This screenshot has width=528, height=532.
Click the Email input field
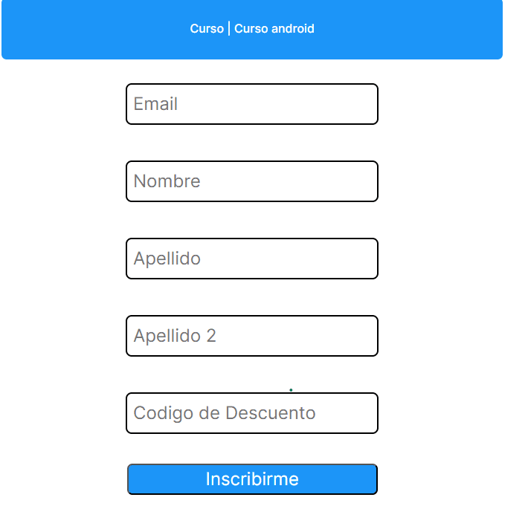[x=251, y=104]
